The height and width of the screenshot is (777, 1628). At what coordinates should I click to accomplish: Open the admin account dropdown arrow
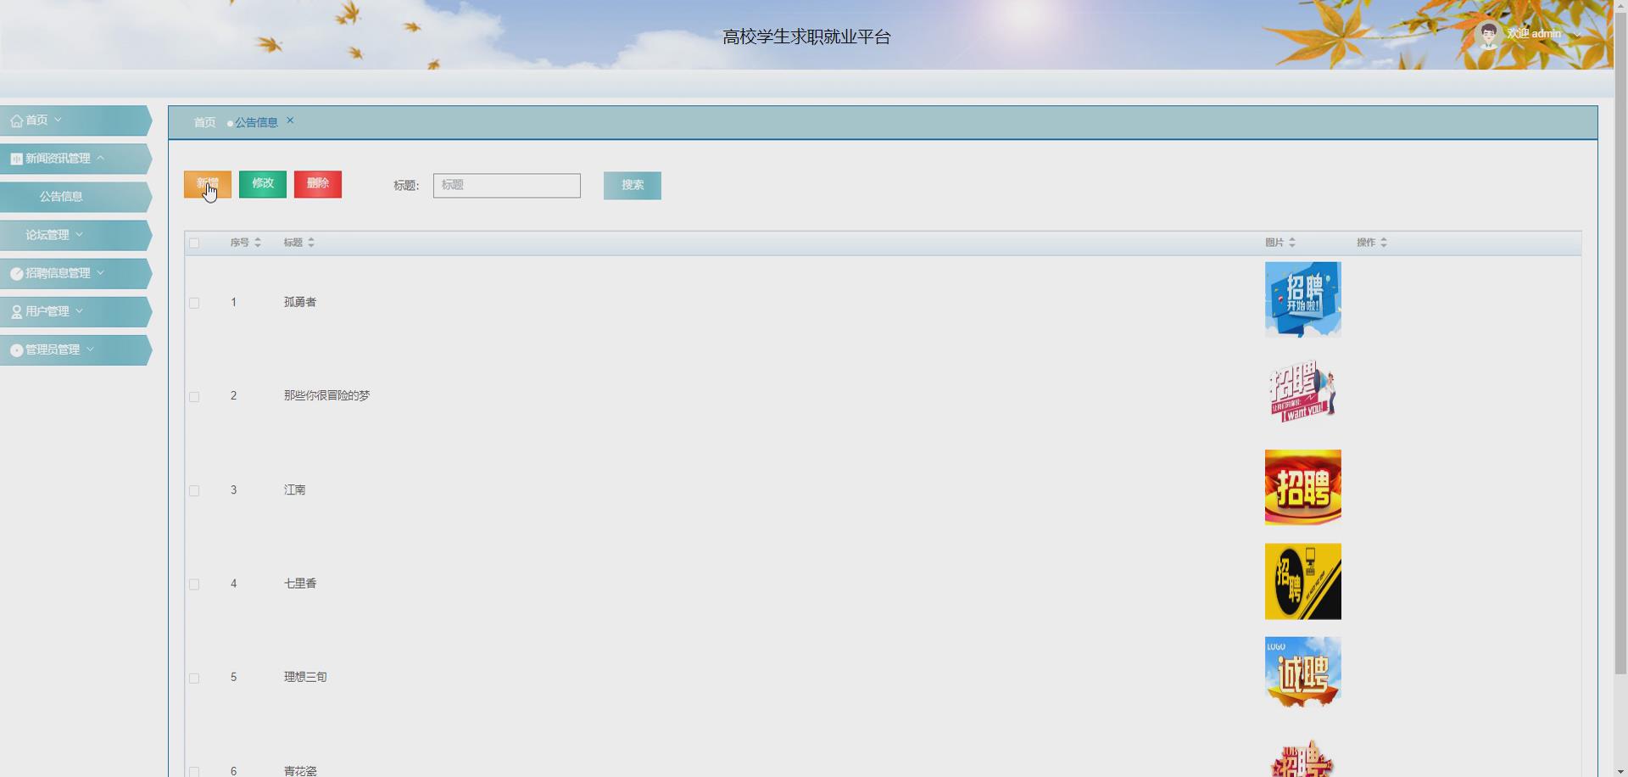[1577, 34]
